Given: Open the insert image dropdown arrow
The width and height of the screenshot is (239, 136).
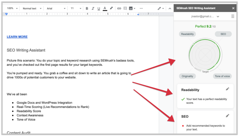Looking at the screenshot, I should [x=135, y=8].
